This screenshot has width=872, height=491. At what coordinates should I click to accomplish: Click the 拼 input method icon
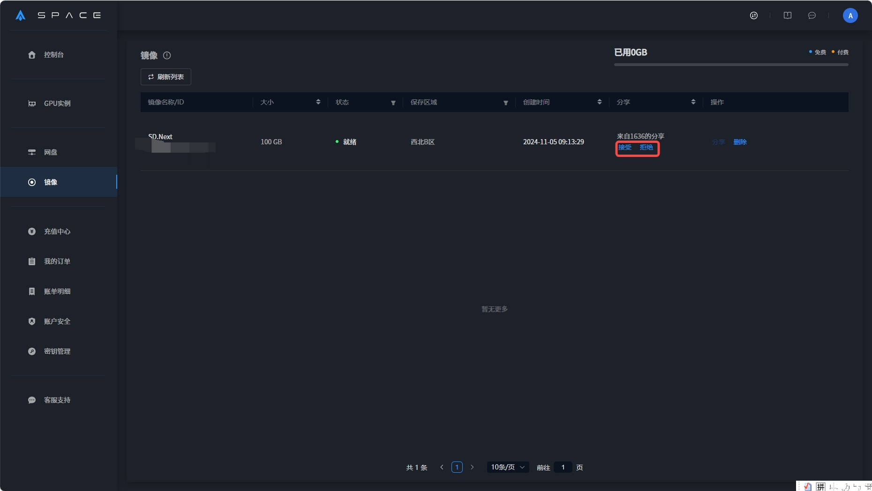(820, 487)
